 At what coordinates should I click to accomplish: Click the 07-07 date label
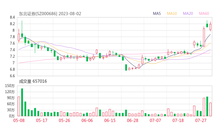(155, 120)
